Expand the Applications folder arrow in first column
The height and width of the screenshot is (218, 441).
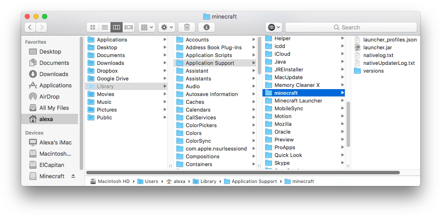165,40
